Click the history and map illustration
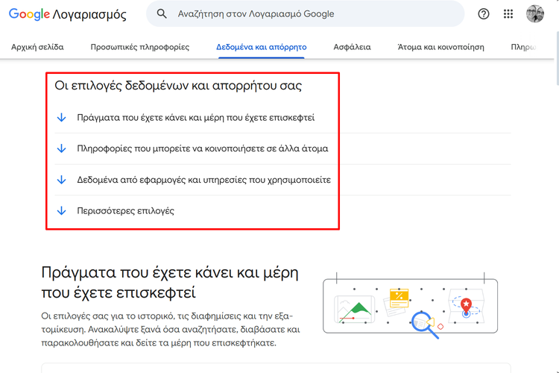Image resolution: width=559 pixels, height=373 pixels. pos(410,305)
